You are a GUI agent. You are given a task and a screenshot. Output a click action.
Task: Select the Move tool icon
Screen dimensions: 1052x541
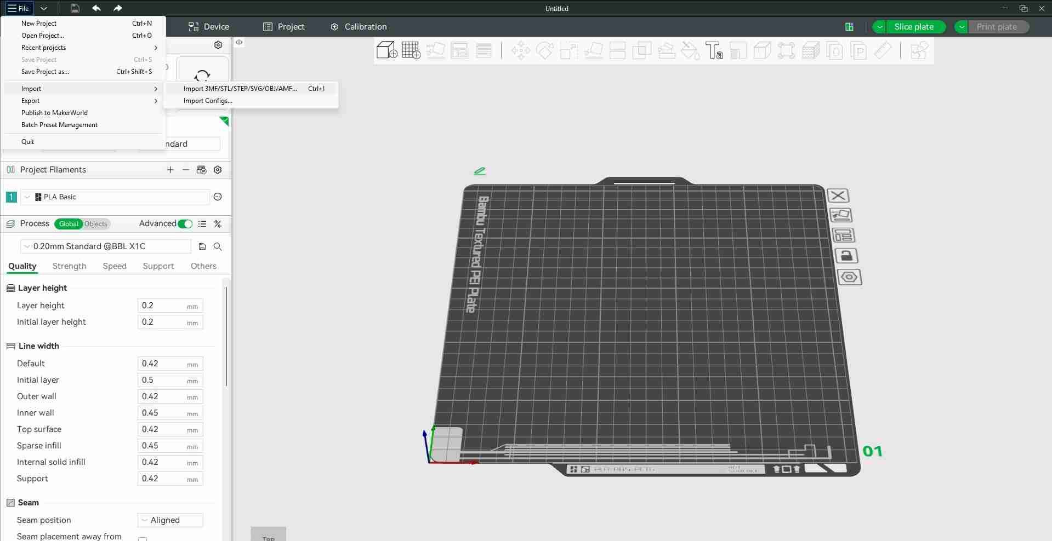pyautogui.click(x=520, y=51)
